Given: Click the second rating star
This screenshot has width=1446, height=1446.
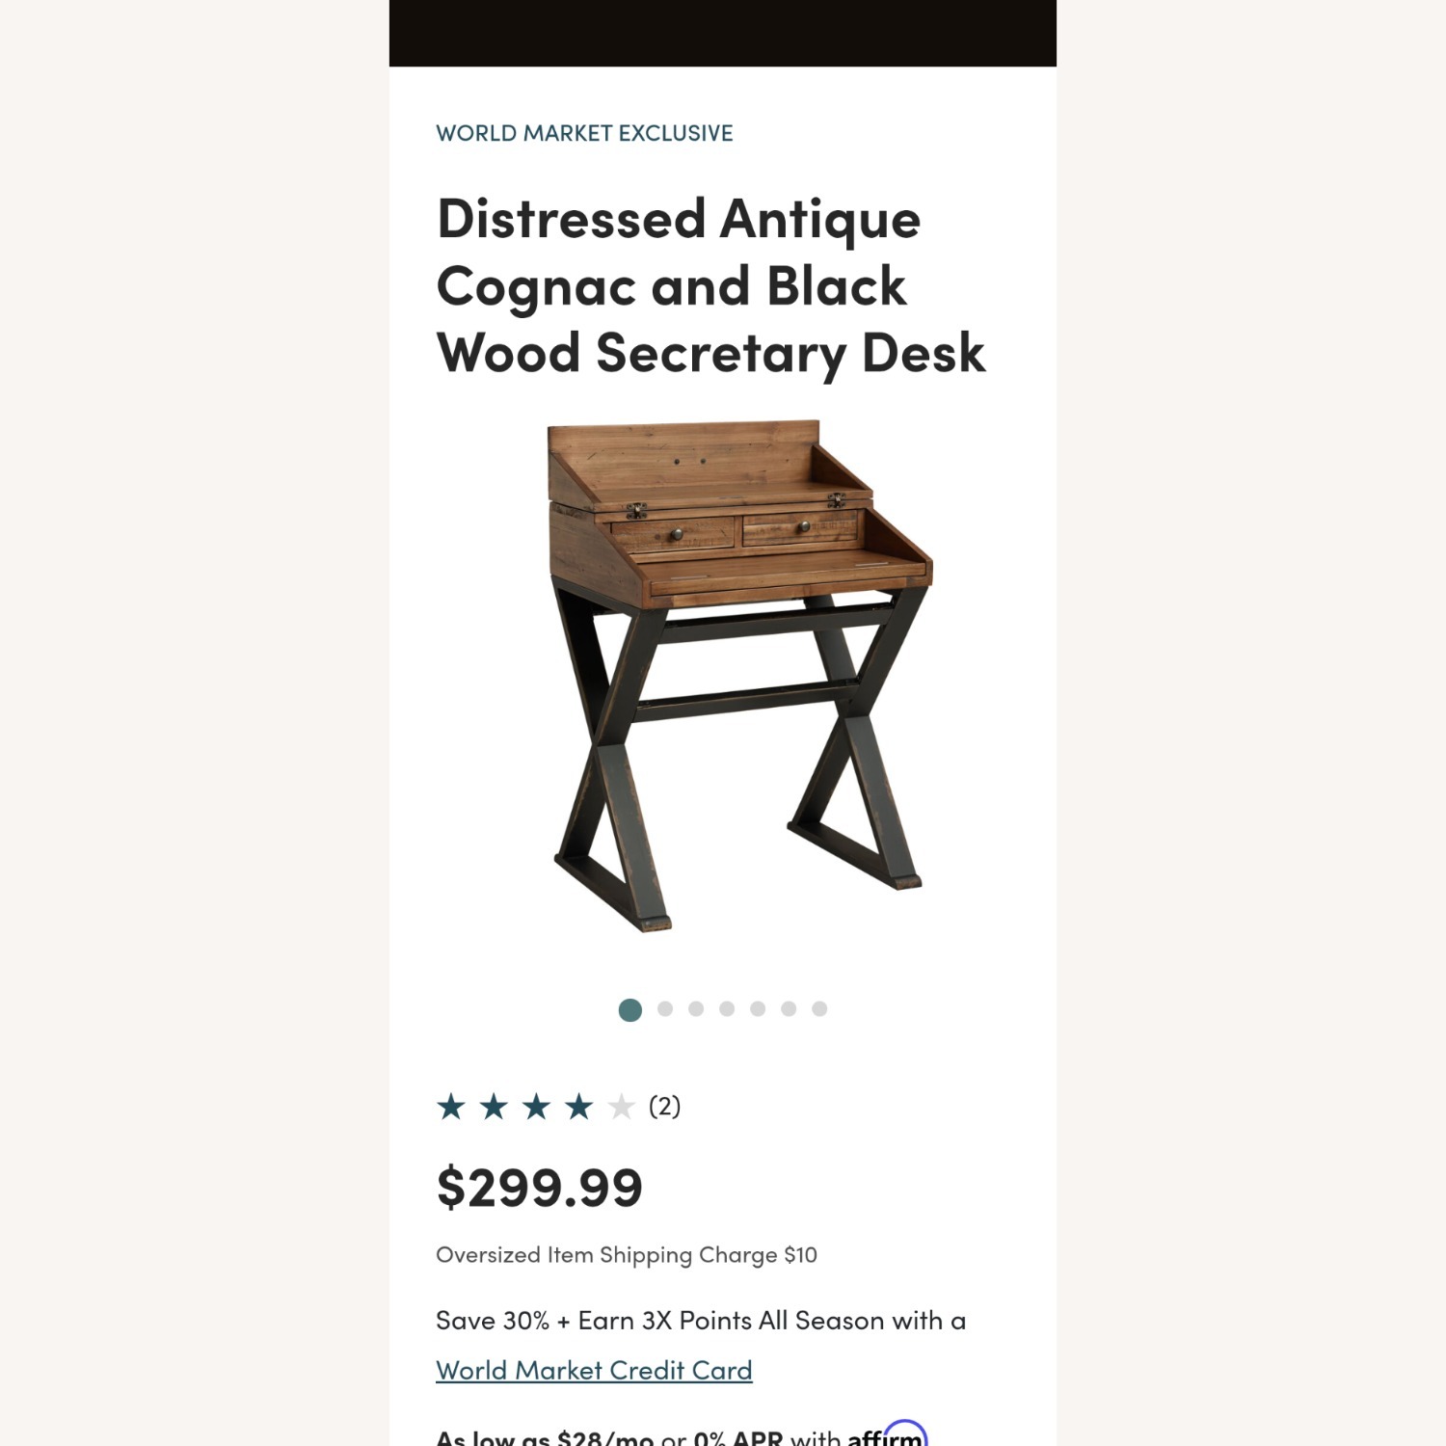Looking at the screenshot, I should pyautogui.click(x=495, y=1107).
